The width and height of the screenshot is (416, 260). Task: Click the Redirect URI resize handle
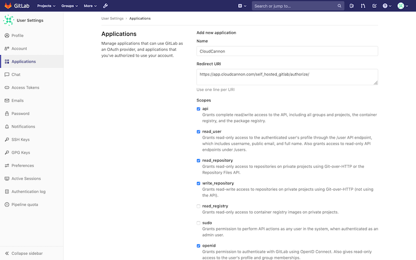point(375,83)
